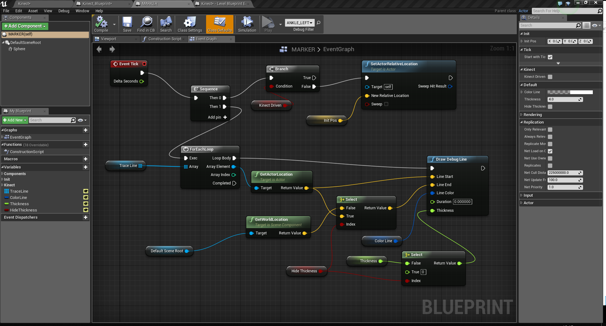Viewport: 606px width, 326px height.
Task: Toggle HideThickness variable visibility eye
Action: click(85, 210)
